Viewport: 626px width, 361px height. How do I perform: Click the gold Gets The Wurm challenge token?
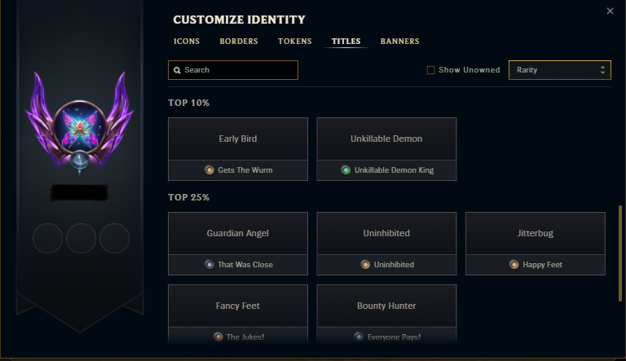coord(209,170)
